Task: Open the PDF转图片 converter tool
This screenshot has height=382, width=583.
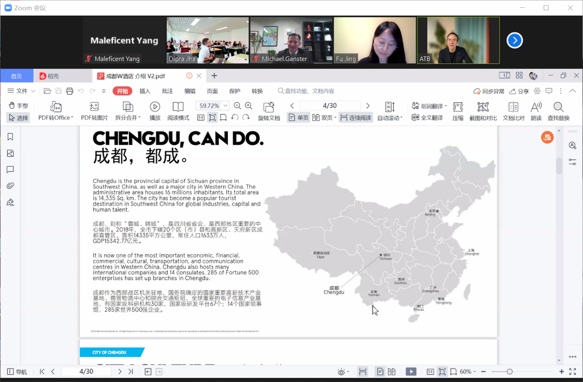Action: tap(94, 112)
